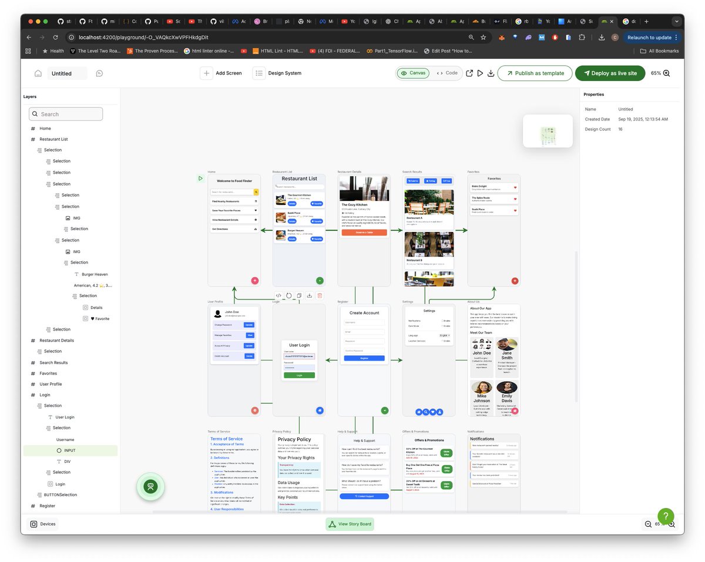Click the zoom magnifier next to 65%
Image resolution: width=705 pixels, height=562 pixels.
666,73
